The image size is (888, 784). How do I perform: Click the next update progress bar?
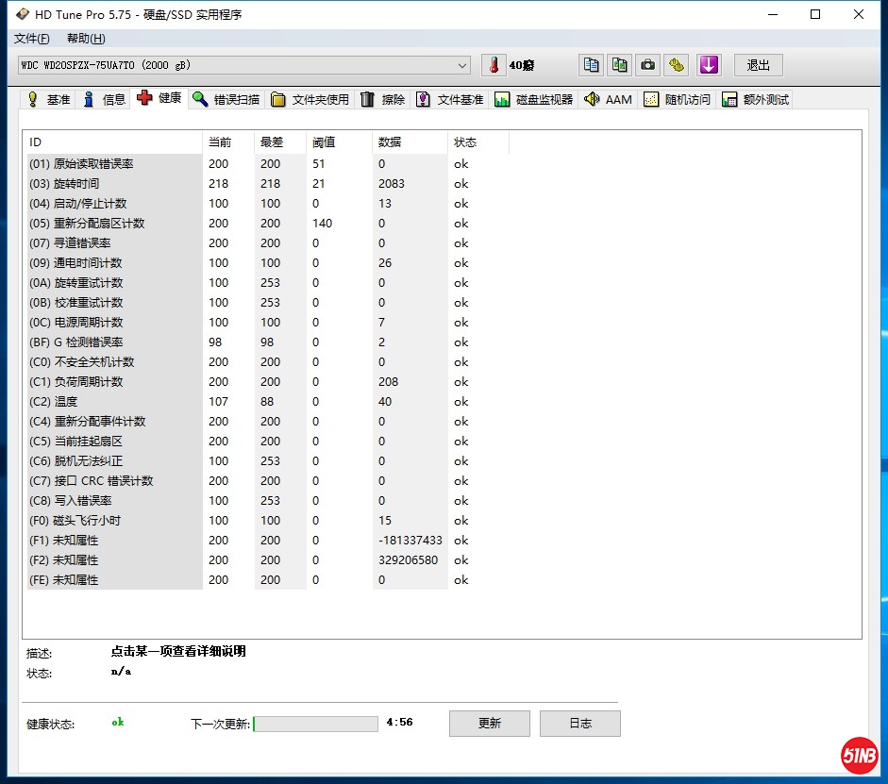click(x=315, y=724)
